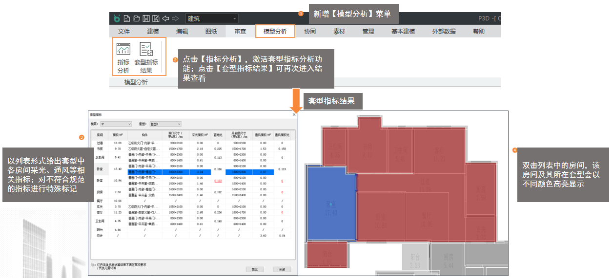Click the open folder icon in title bar
Image resolution: width=613 pixels, height=278 pixels.
[136, 19]
